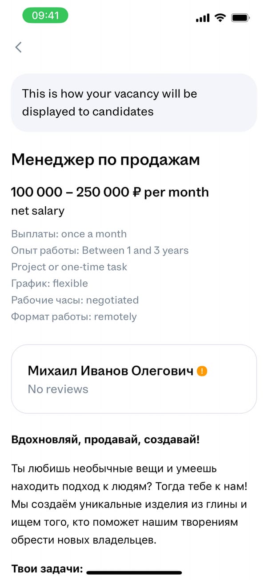Tap the "Опыт работы" experience line
Image resolution: width=268 pixels, height=580 pixels.
[100, 250]
